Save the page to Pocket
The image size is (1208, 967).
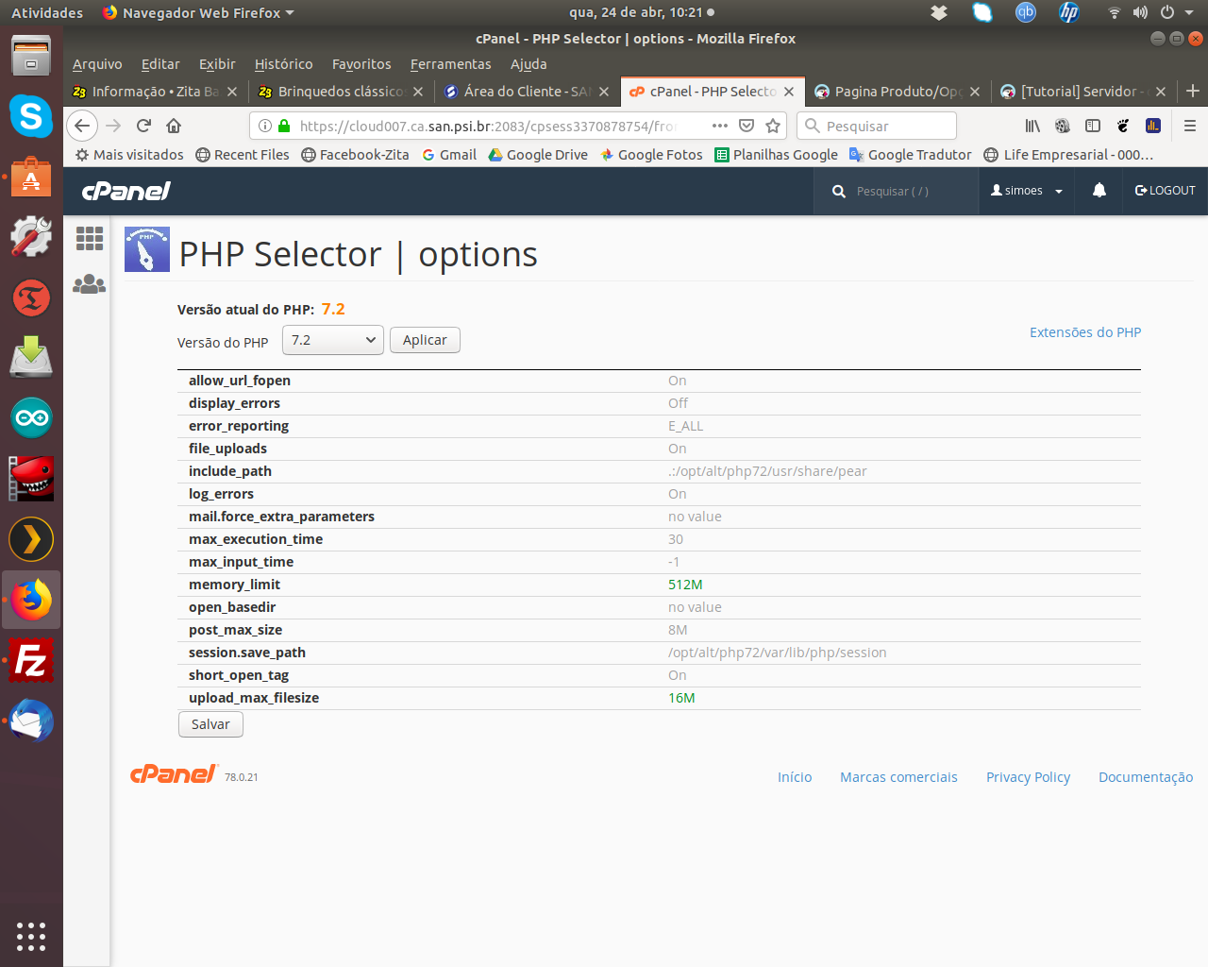click(747, 126)
